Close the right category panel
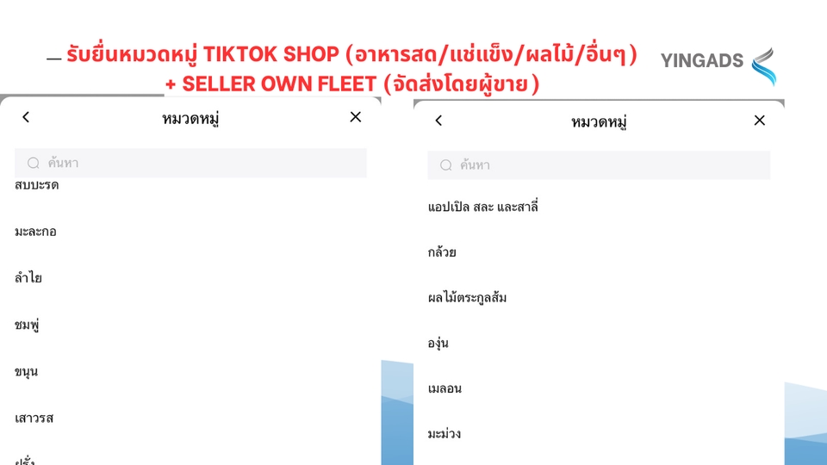The height and width of the screenshot is (465, 827). pos(759,121)
